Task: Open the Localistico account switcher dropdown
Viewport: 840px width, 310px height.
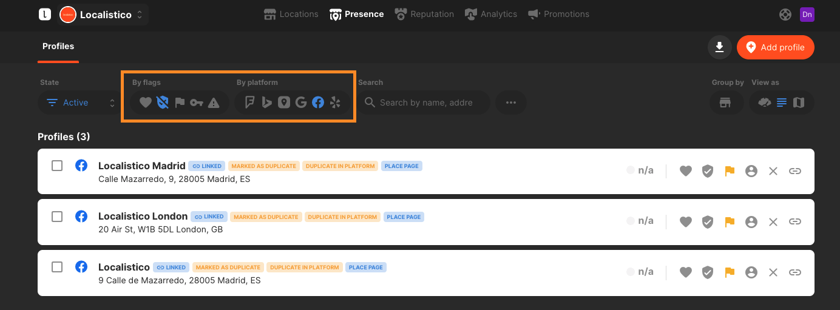Action: point(103,15)
